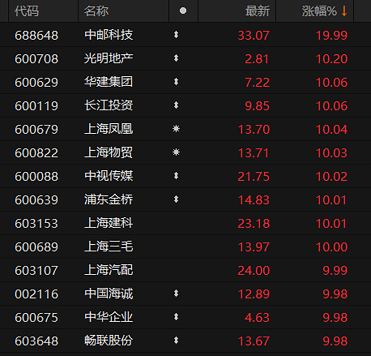
Task: Select stock code 603648
Action: click(37, 341)
